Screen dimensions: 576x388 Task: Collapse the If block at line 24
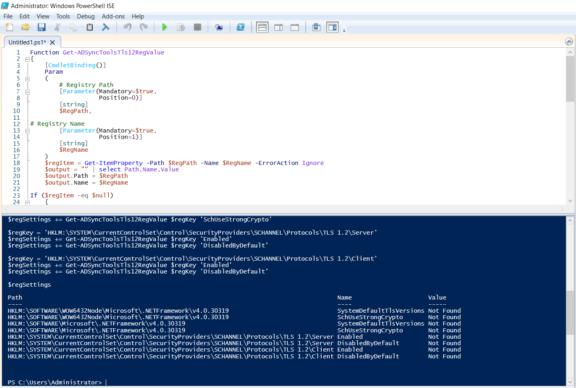[x=27, y=202]
